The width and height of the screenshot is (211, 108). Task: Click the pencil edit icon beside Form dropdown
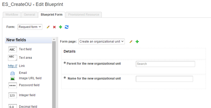48,27
